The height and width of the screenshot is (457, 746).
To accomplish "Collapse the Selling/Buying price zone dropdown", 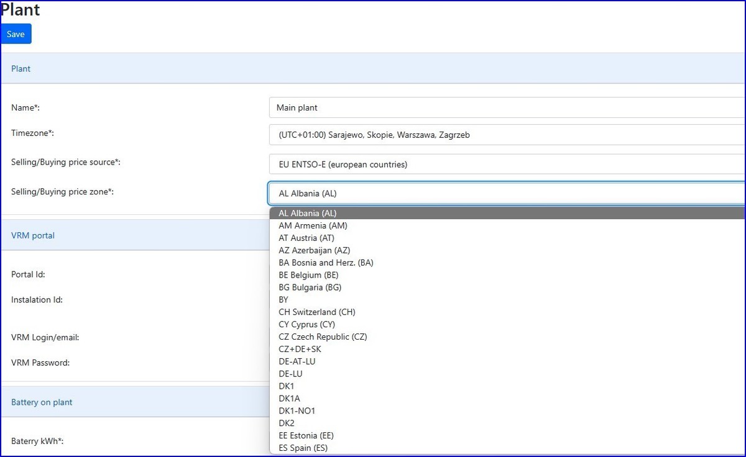I will [x=506, y=193].
